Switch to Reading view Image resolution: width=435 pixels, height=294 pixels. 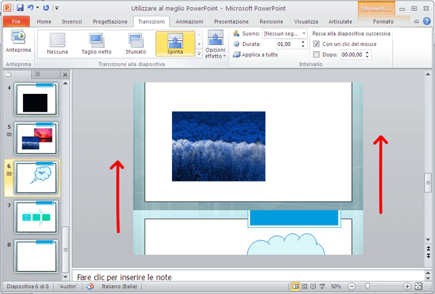[x=313, y=286]
